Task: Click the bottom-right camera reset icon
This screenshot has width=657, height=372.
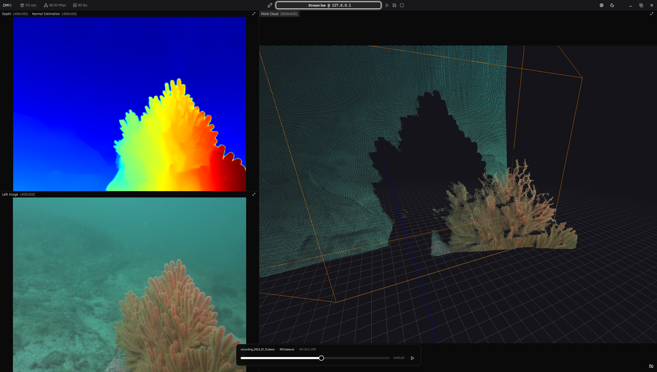Action: pyautogui.click(x=651, y=366)
